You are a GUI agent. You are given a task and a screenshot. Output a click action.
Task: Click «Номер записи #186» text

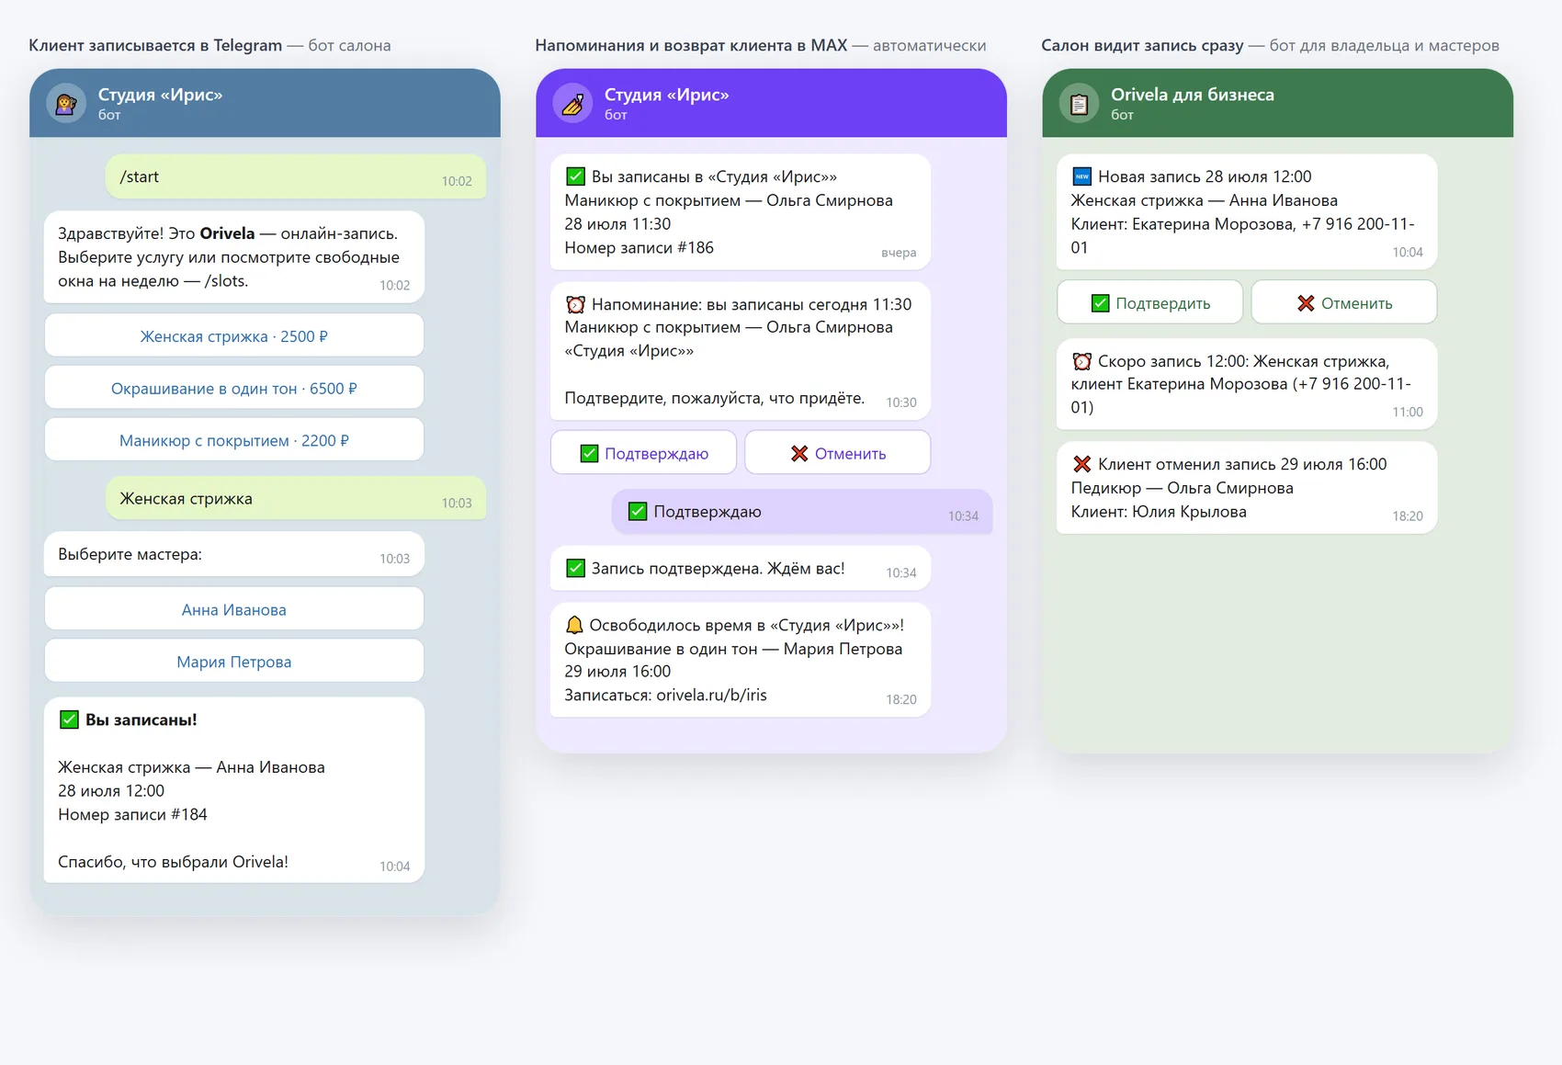639,247
